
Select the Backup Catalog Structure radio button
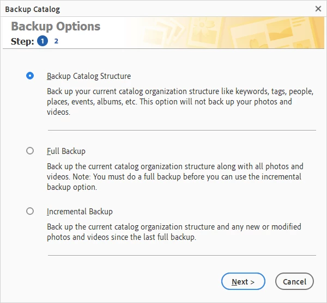30,76
